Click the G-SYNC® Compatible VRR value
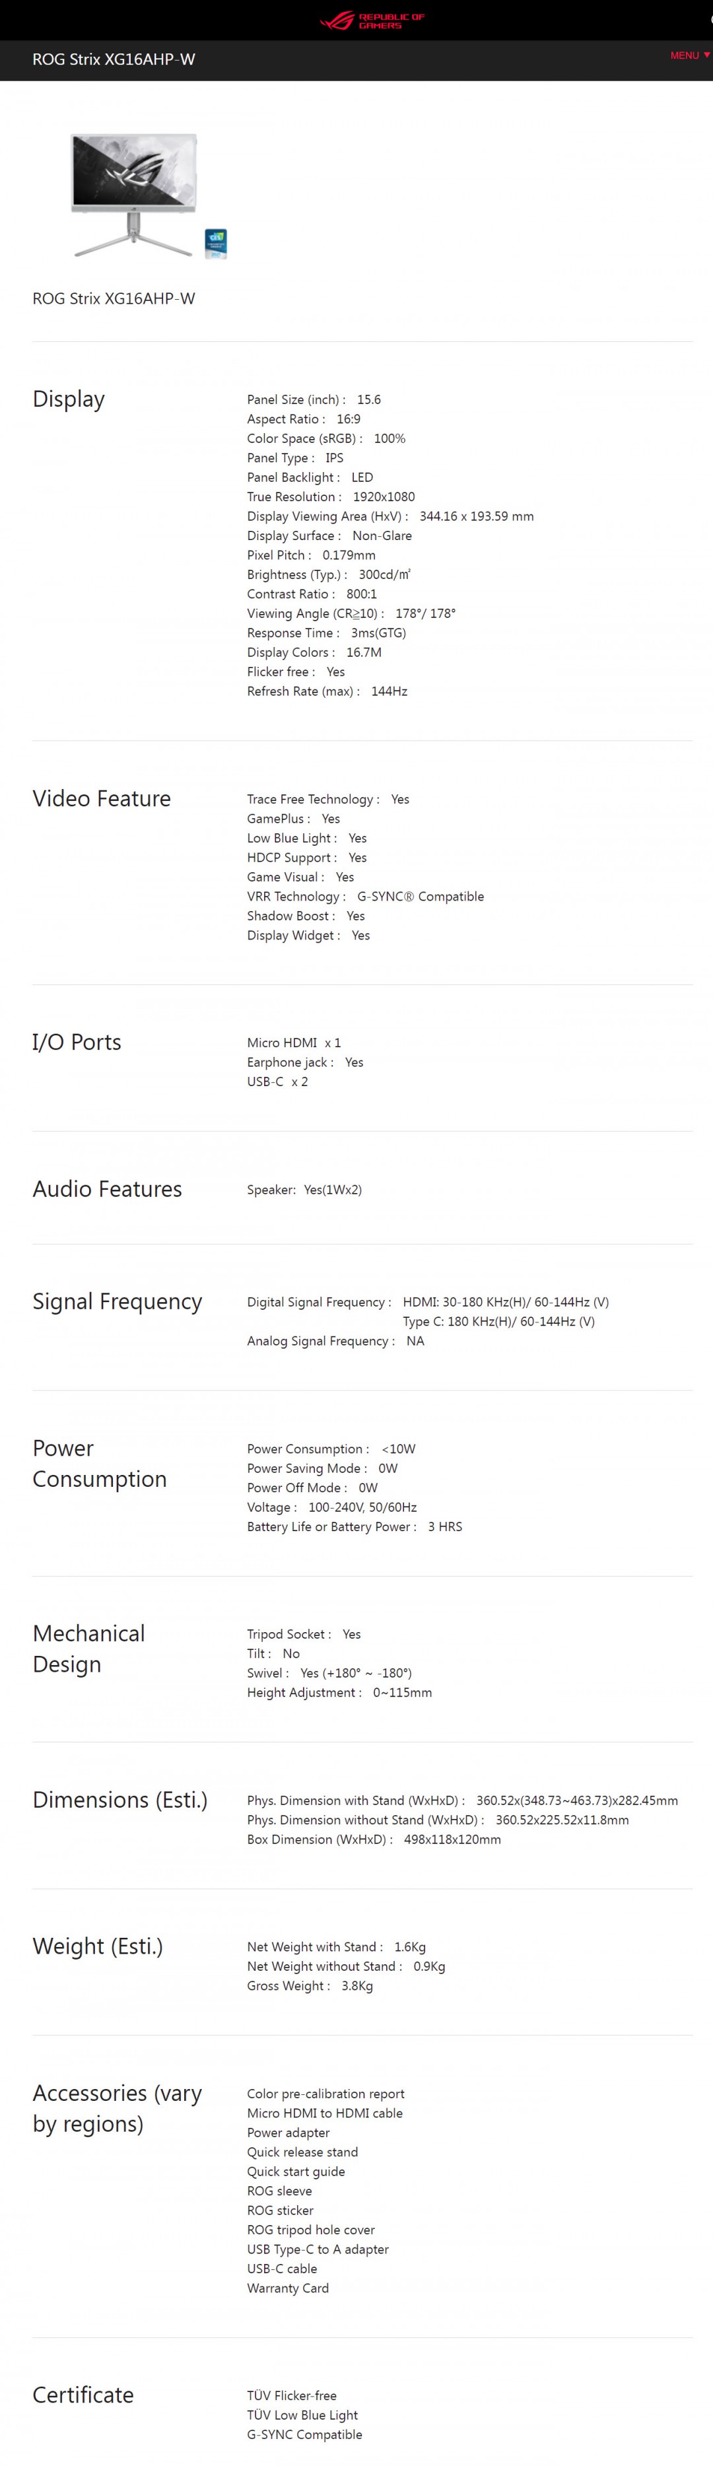The height and width of the screenshot is (2466, 713). [420, 897]
